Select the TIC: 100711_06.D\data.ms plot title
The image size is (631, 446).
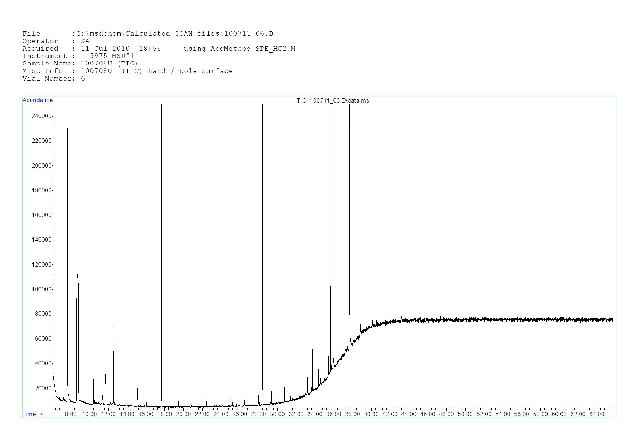click(x=332, y=101)
